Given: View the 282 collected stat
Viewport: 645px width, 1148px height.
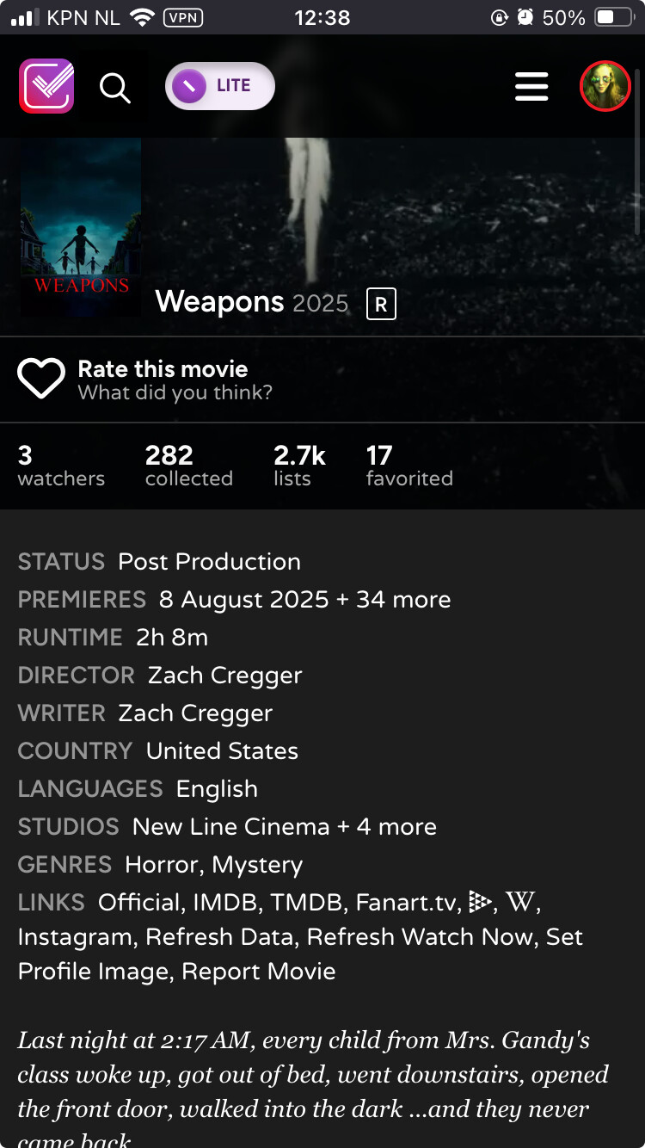Looking at the screenshot, I should click(x=189, y=466).
